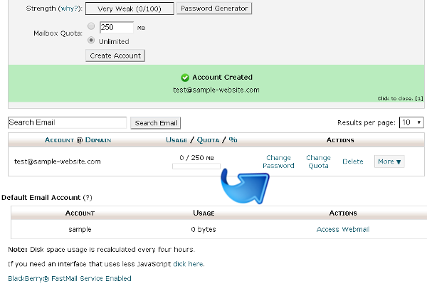Delete the test@sample-website.com account
This screenshot has height=286, width=427.
tap(352, 161)
